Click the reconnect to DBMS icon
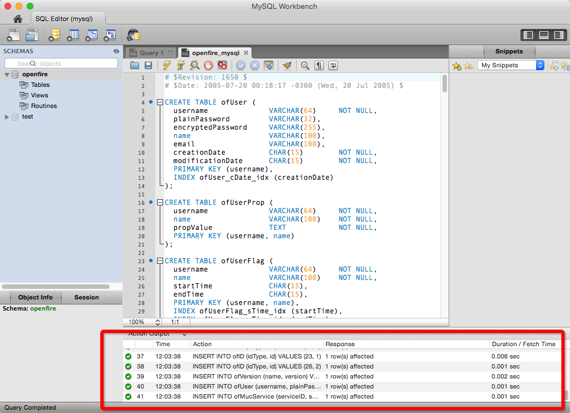This screenshot has width=570, height=413. tap(133, 35)
